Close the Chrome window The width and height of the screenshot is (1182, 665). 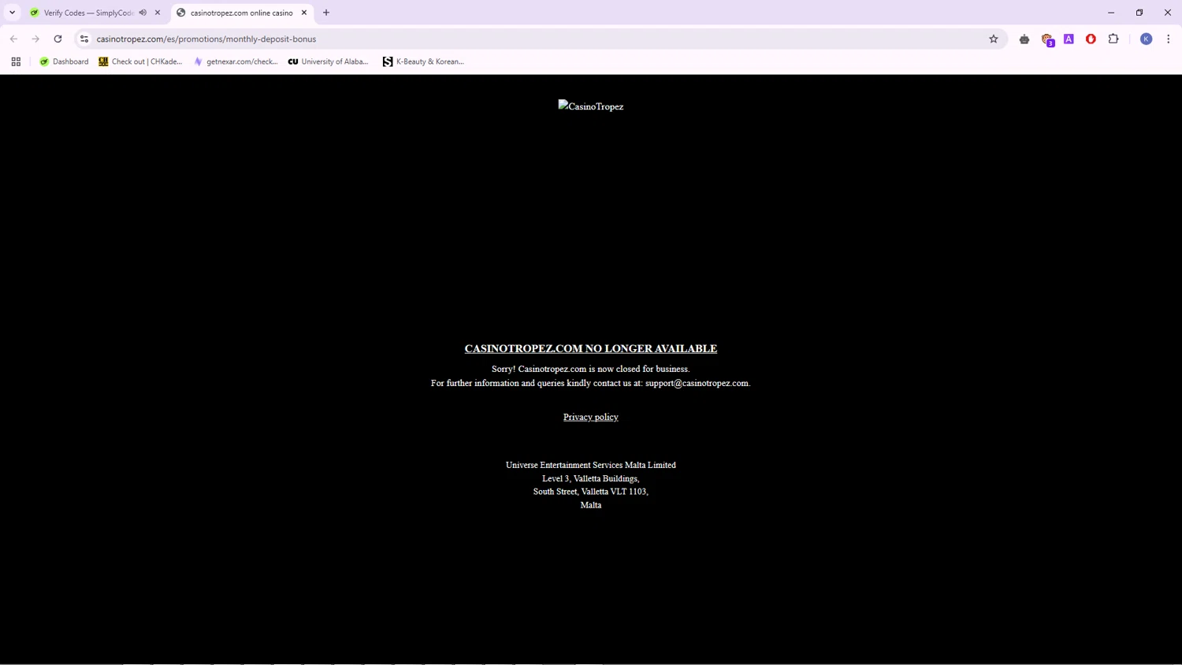(x=1168, y=13)
